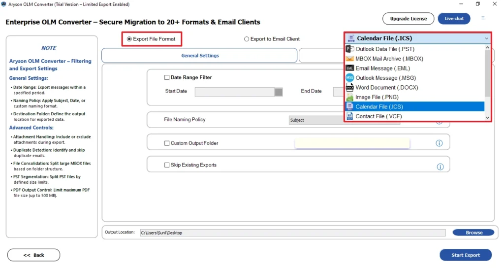Viewport: 504px width, 269px height.
Task: Enable the Skip Existing Exports checkbox
Action: [x=167, y=165]
